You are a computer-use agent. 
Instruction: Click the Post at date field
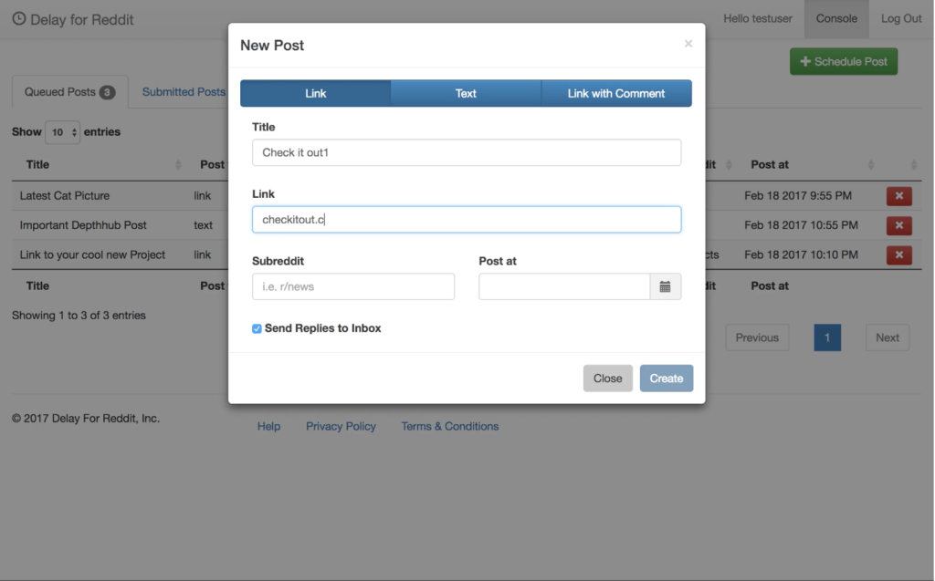click(x=564, y=286)
